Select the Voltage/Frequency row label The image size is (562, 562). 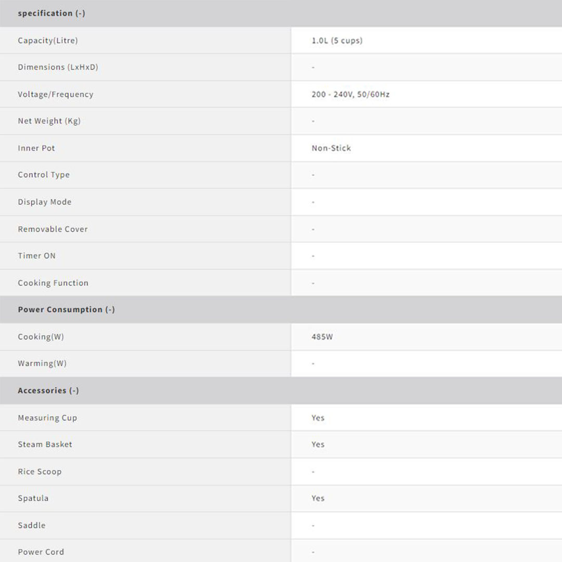point(56,95)
